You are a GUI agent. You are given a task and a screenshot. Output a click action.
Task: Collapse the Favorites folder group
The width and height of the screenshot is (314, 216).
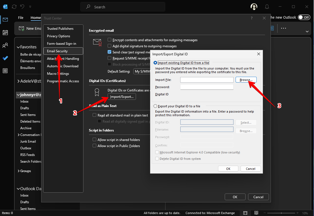(18, 47)
